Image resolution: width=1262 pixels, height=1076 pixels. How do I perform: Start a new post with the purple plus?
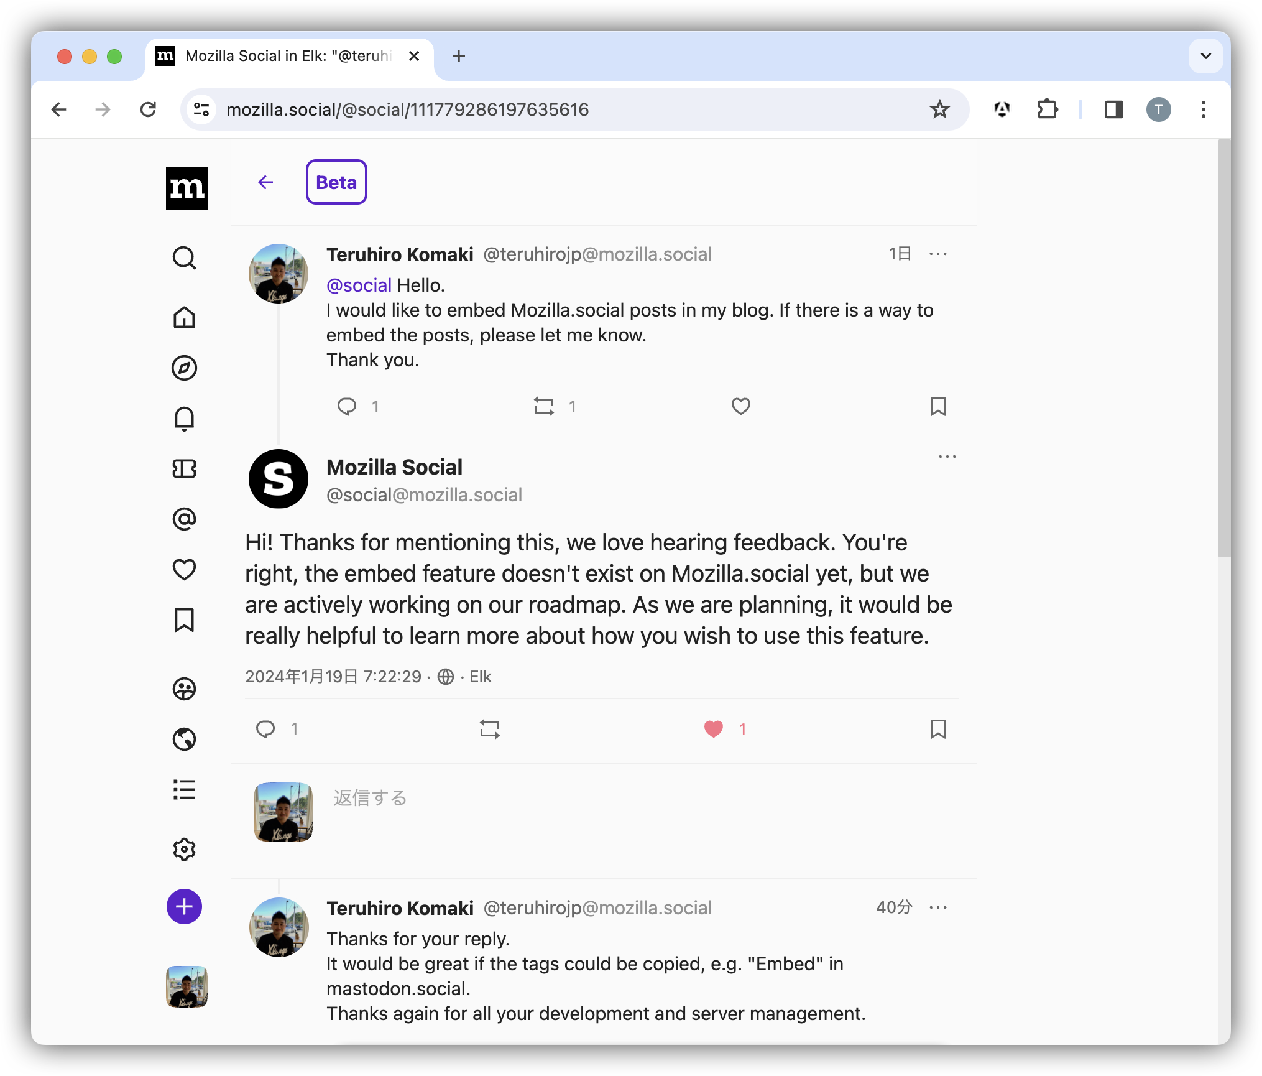(x=184, y=907)
